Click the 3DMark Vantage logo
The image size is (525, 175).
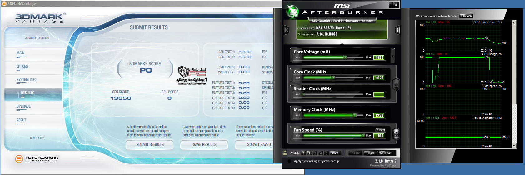40,18
